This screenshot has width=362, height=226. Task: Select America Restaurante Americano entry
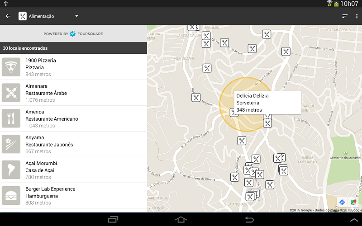(x=73, y=118)
